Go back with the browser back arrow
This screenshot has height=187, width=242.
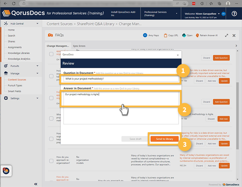coord(5,3)
